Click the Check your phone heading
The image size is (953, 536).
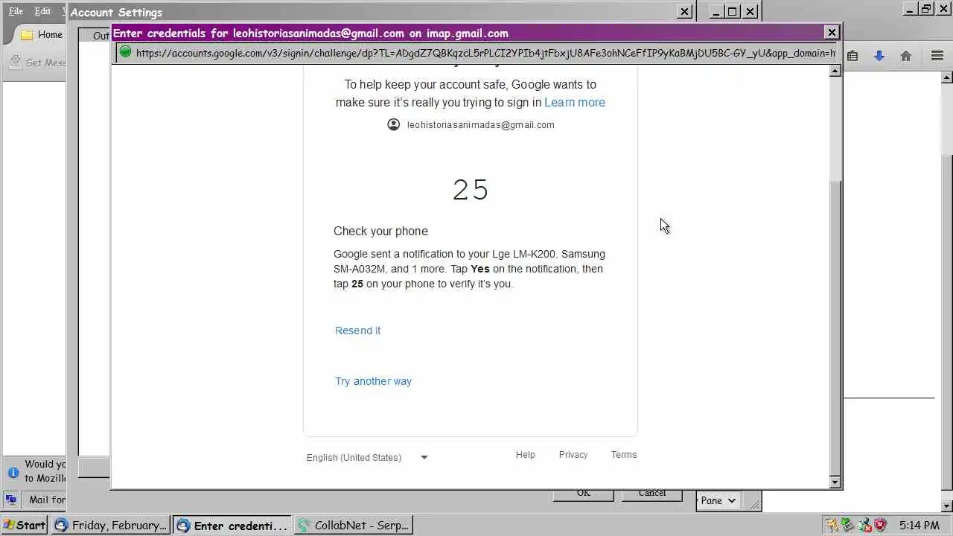(380, 232)
